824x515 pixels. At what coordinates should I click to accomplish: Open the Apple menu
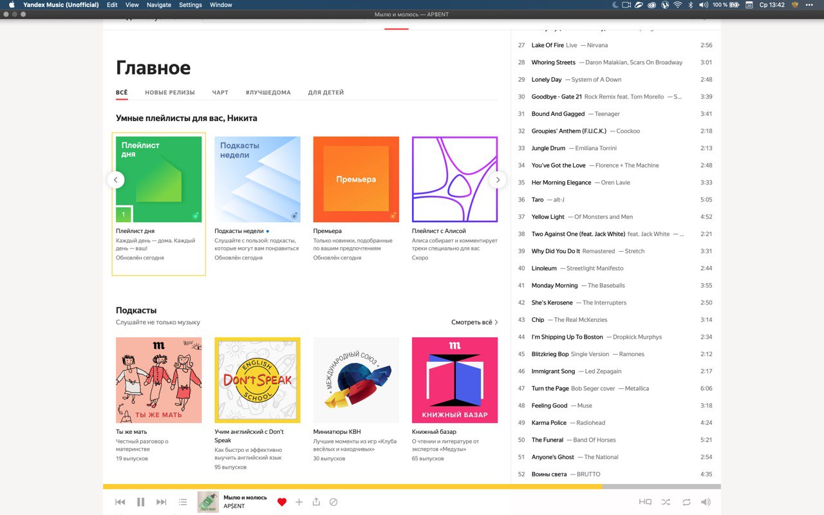pyautogui.click(x=12, y=5)
